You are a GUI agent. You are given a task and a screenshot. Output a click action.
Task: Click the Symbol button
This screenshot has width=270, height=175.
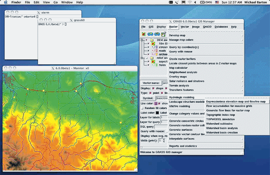pos(148,98)
